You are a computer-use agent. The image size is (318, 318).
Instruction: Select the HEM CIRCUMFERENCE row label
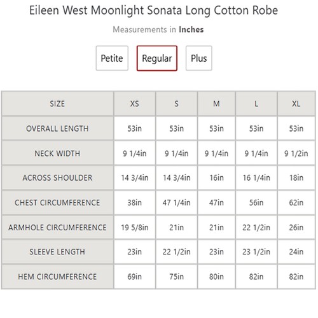pyautogui.click(x=57, y=277)
